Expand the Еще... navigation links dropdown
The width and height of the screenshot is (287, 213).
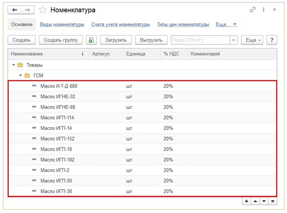[226, 24]
